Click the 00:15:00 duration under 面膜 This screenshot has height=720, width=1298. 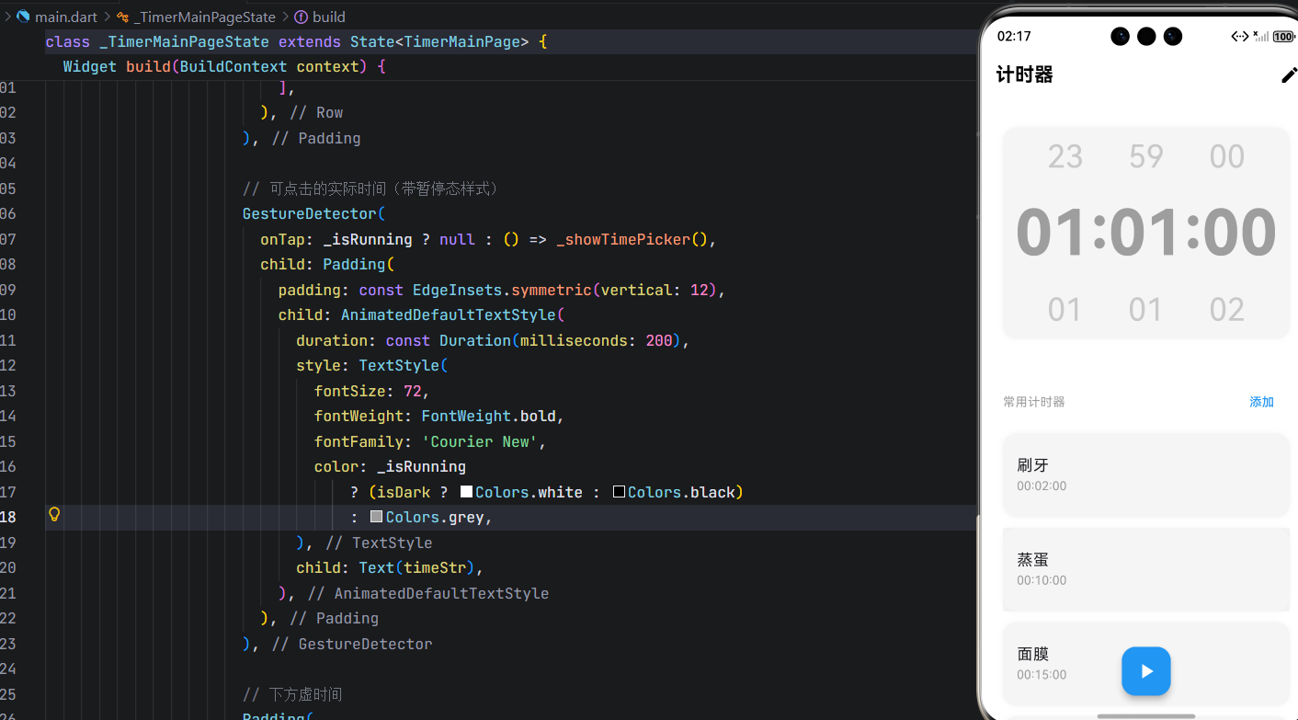coord(1042,675)
